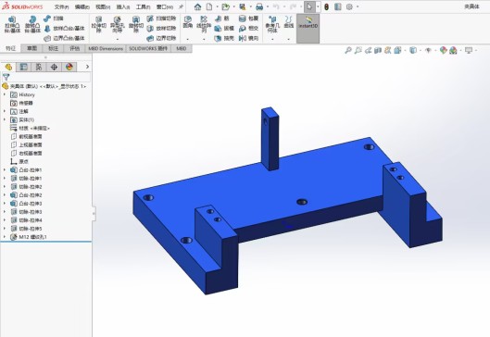Select Extruded Boss/Base tool
Screen dimensions: 490x337
[x=12, y=25]
